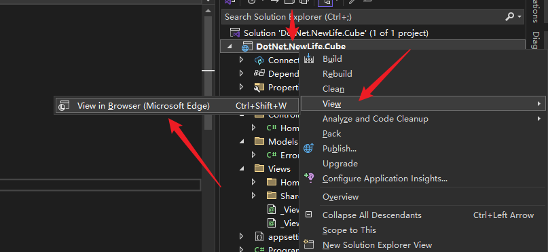Click the View in Browser icon

(x=64, y=105)
